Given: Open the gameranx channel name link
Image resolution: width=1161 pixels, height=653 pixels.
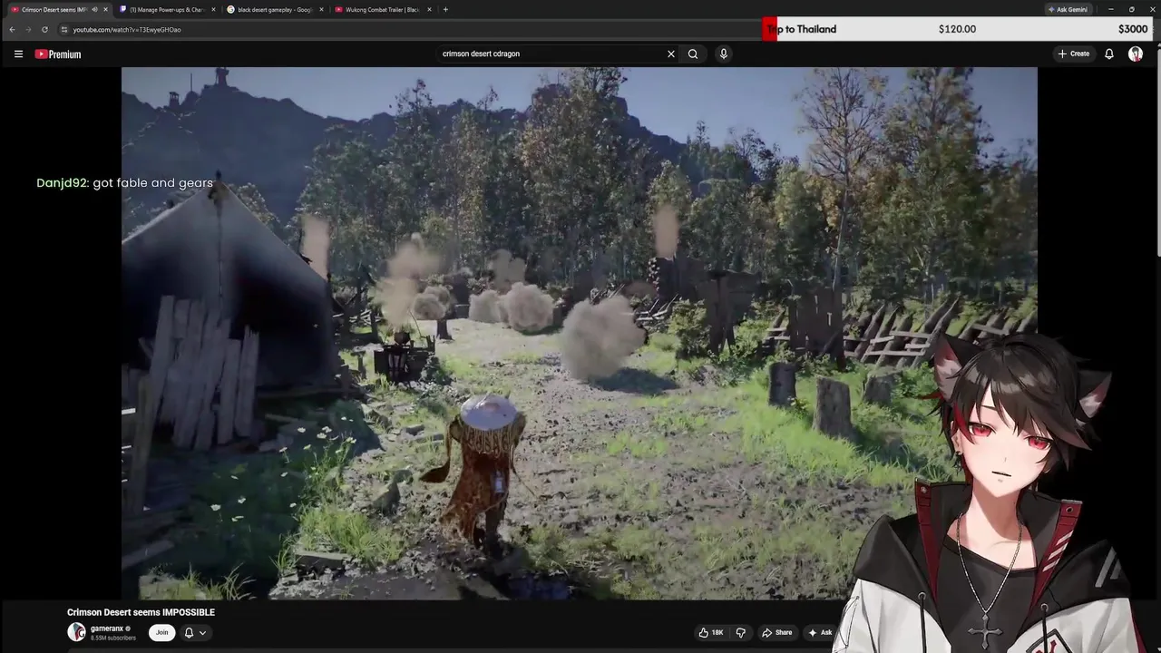Looking at the screenshot, I should tap(107, 629).
